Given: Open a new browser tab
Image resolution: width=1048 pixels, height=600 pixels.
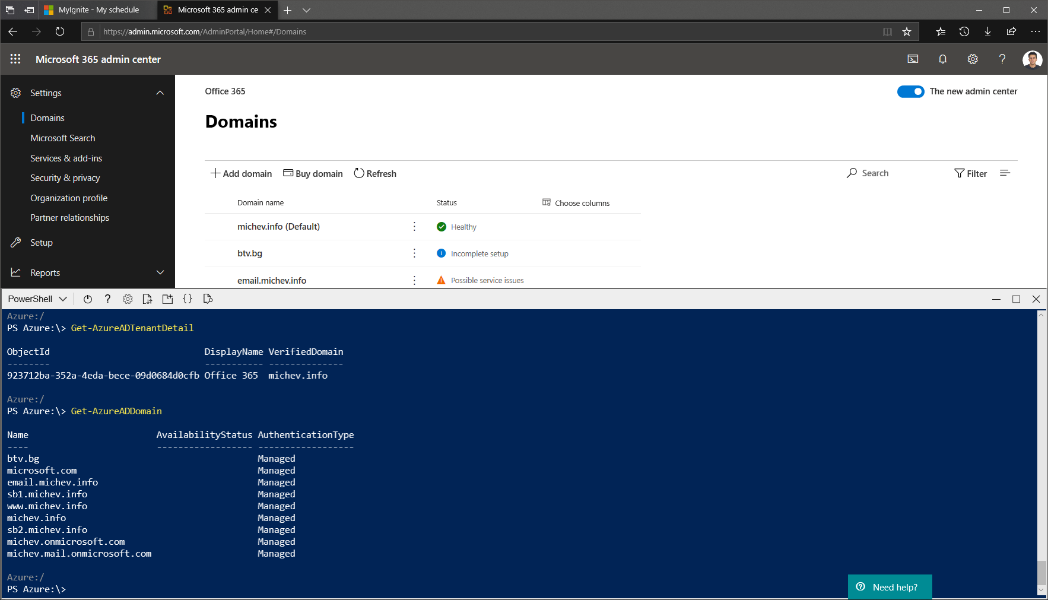Looking at the screenshot, I should tap(287, 10).
